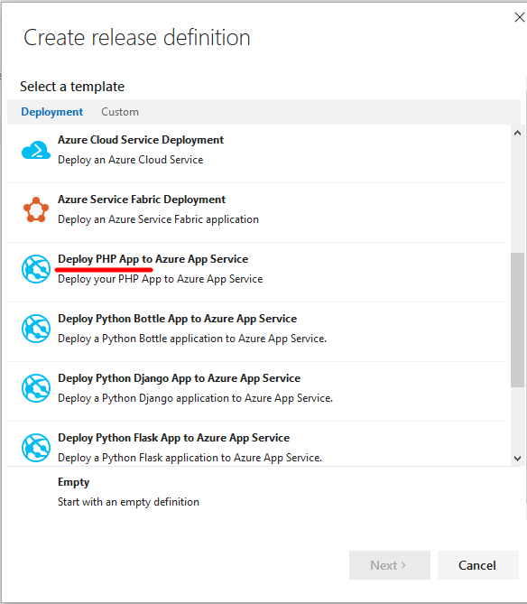Close the Create release definition dialog
Image resolution: width=527 pixels, height=604 pixels.
[x=519, y=17]
